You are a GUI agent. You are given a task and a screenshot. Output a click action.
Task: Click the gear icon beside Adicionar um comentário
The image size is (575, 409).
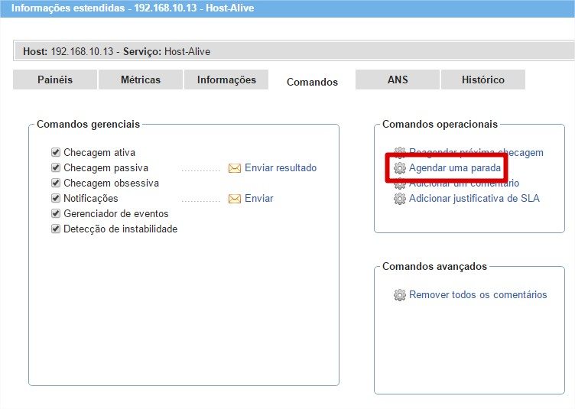(399, 184)
